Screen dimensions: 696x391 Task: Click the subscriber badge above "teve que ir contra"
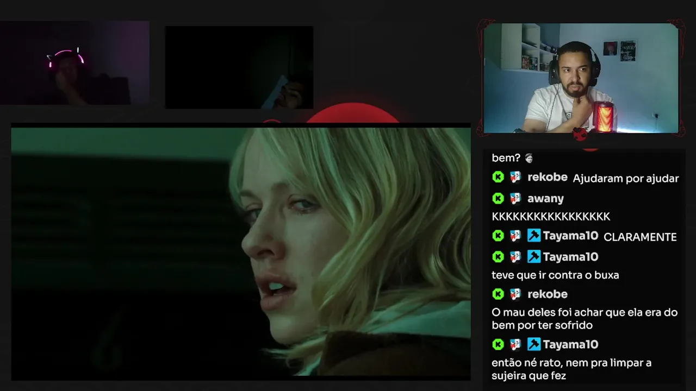point(515,257)
